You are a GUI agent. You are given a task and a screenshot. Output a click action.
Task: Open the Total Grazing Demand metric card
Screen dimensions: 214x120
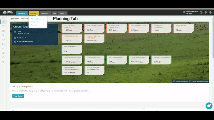coord(94,28)
